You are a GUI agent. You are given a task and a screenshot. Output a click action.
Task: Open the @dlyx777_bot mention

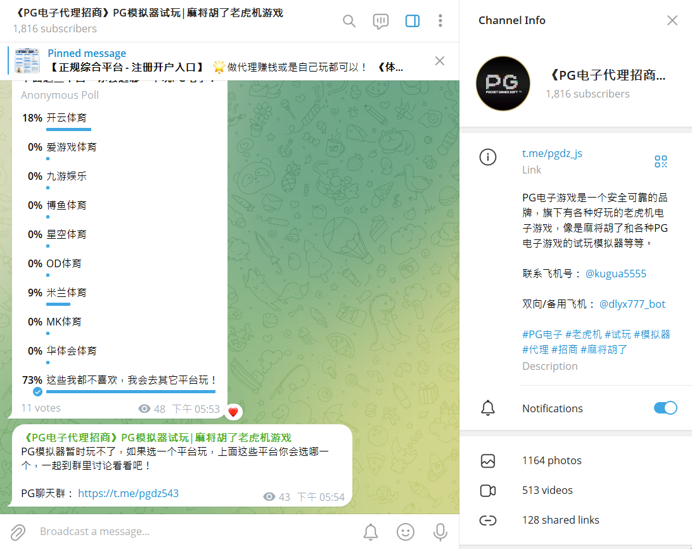pyautogui.click(x=632, y=305)
